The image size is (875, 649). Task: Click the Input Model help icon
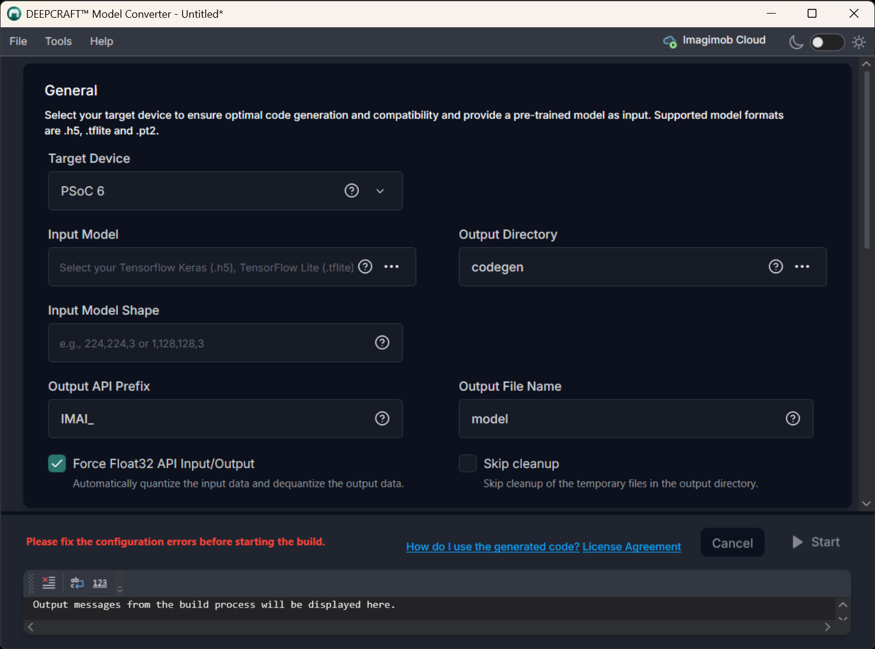click(365, 267)
